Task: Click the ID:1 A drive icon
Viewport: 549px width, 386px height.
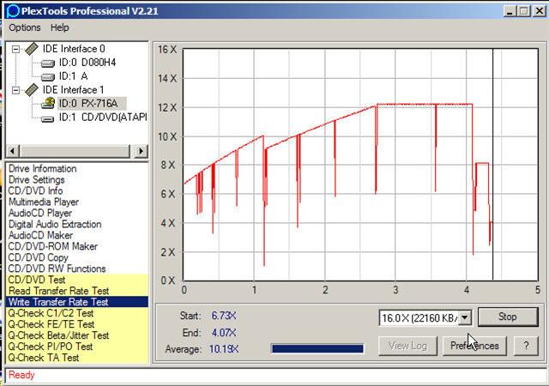Action: (47, 76)
